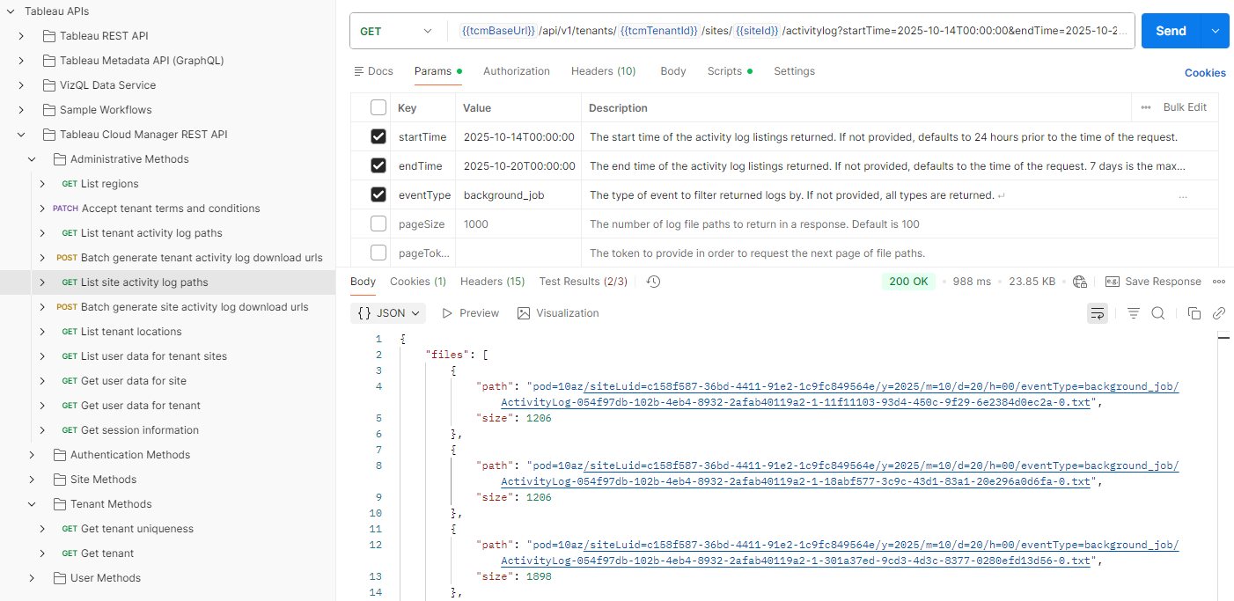Screen dimensions: 1234x601
Task: Click the filter icon above the response JSON
Action: [1133, 312]
